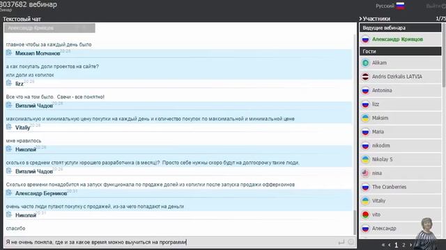446x250 pixels.
Task: Go to the first participants page («)
Action: (383, 244)
